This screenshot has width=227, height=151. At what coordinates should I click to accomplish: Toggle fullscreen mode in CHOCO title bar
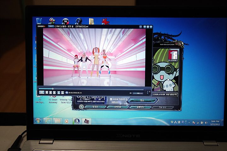(140, 27)
